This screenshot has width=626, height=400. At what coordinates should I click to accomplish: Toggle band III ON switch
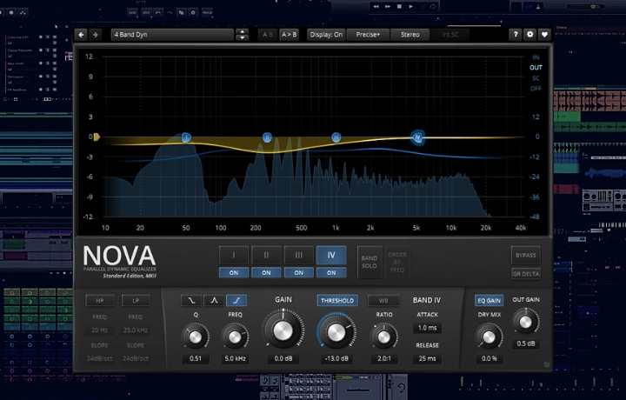pyautogui.click(x=298, y=273)
